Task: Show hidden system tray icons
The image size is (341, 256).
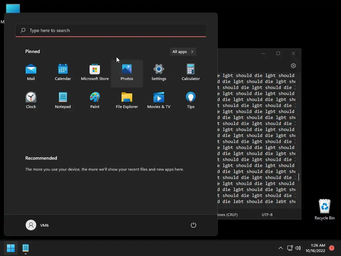Action: pyautogui.click(x=281, y=248)
